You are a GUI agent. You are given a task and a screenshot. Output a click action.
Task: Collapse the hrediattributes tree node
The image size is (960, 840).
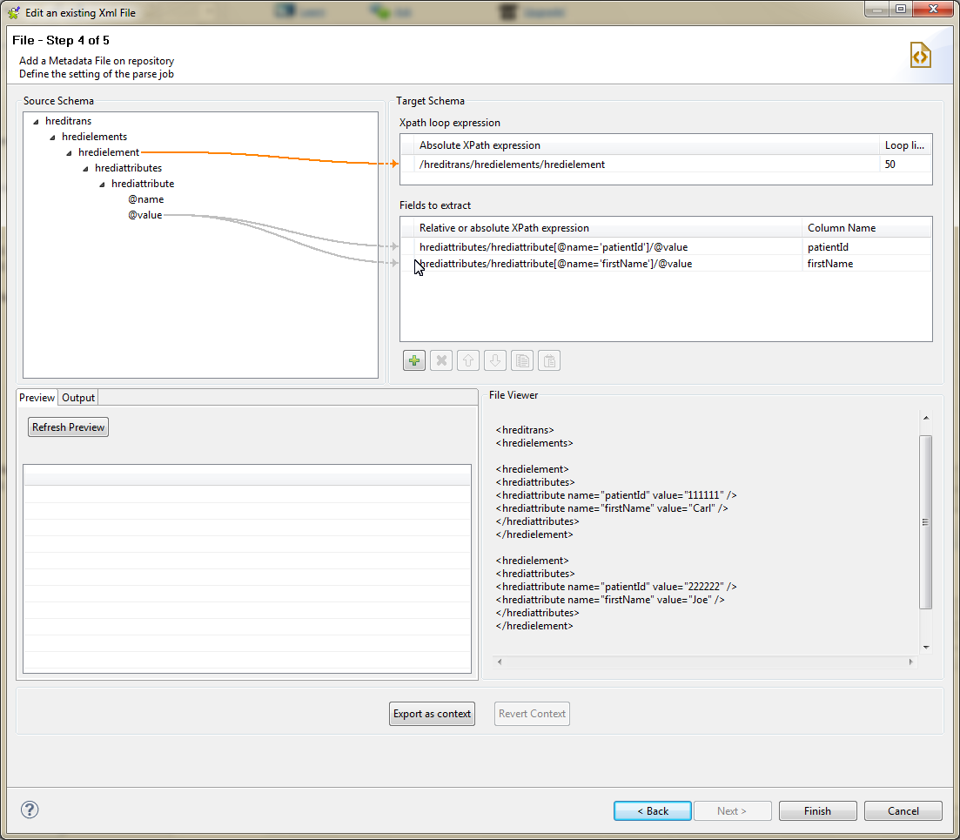(x=84, y=167)
